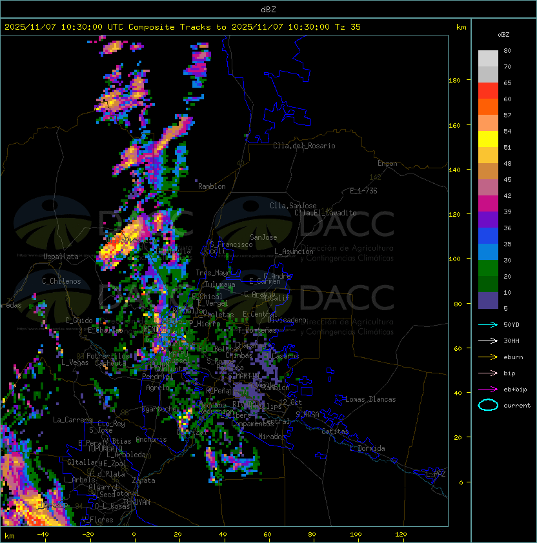Pick the red 60-65 dBZ color swatch
537x543 pixels.
point(488,91)
